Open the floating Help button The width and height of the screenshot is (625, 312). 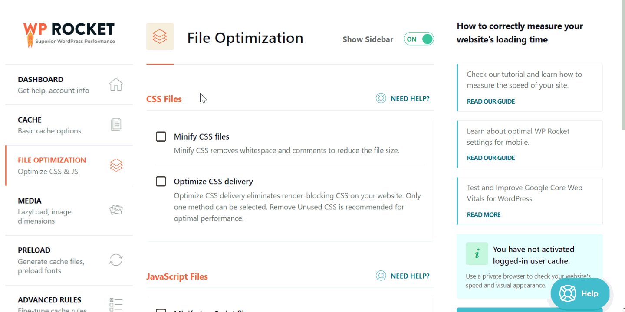[x=579, y=293]
